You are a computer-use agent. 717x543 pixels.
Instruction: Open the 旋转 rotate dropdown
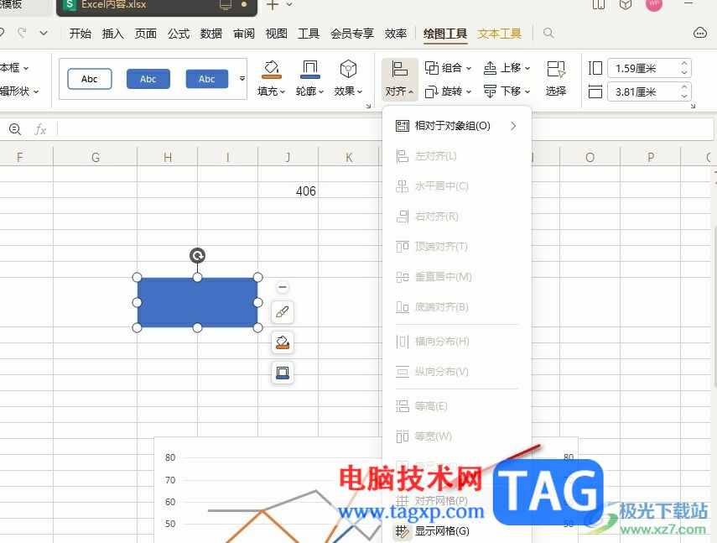(x=448, y=91)
